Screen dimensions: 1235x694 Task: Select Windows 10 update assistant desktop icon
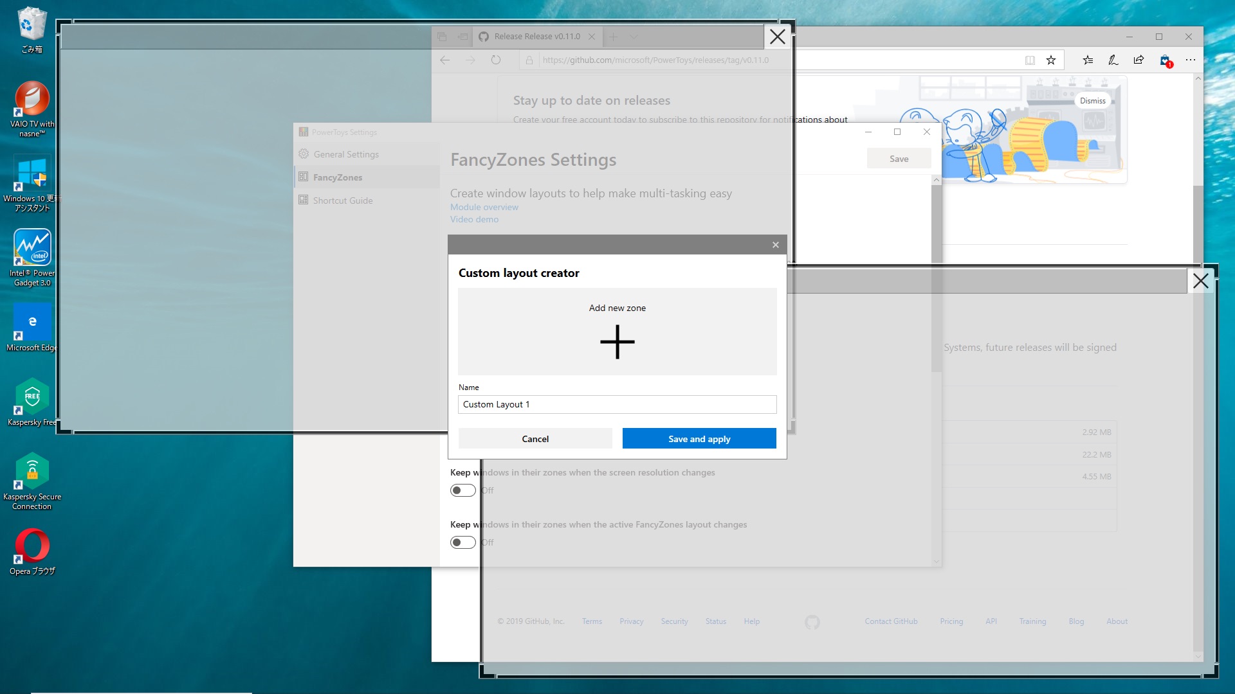[32, 184]
